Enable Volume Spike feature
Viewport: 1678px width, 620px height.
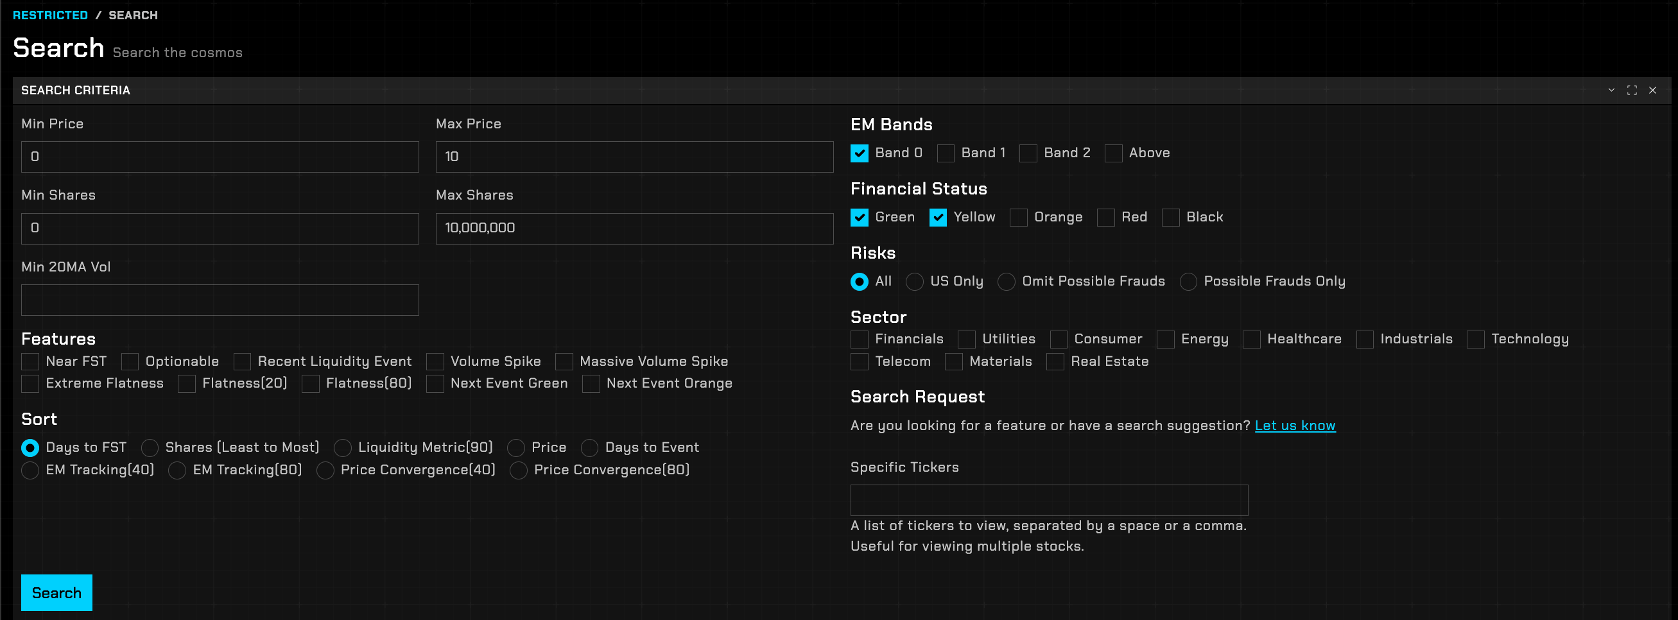(x=435, y=361)
